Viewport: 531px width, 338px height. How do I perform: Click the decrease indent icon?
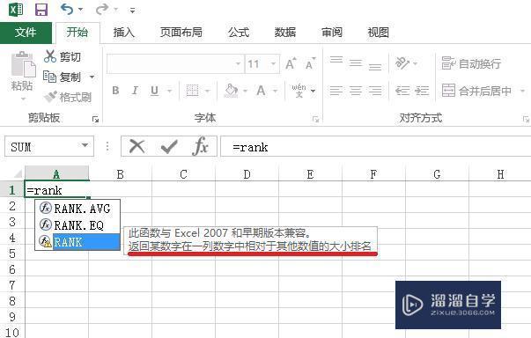[402, 91]
